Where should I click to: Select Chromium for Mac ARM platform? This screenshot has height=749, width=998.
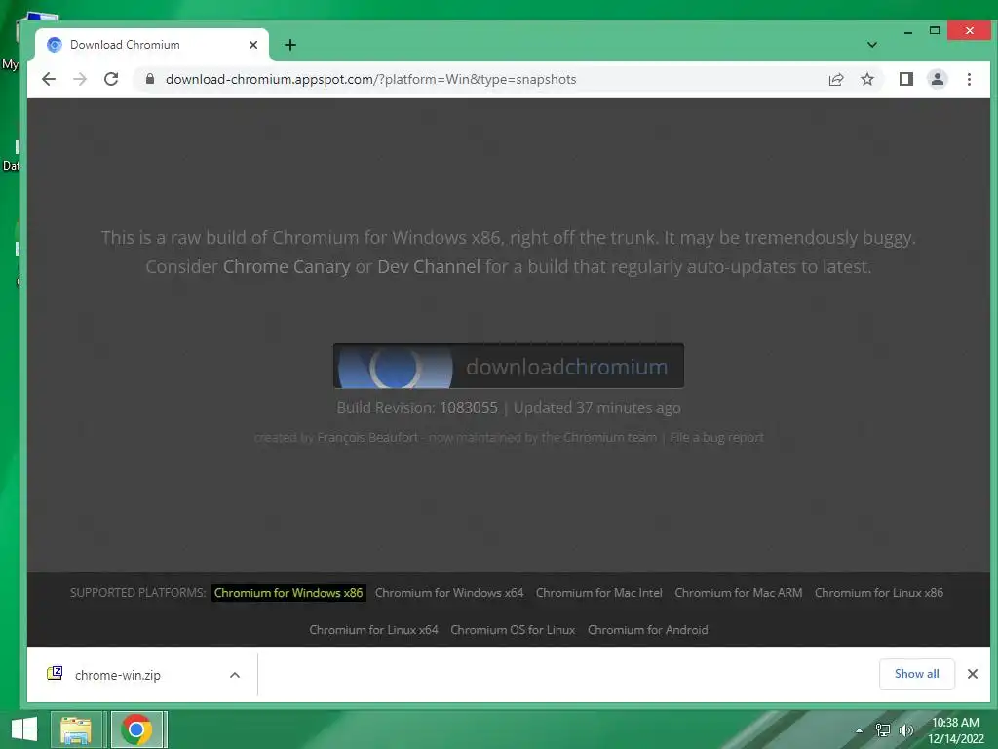tap(739, 593)
